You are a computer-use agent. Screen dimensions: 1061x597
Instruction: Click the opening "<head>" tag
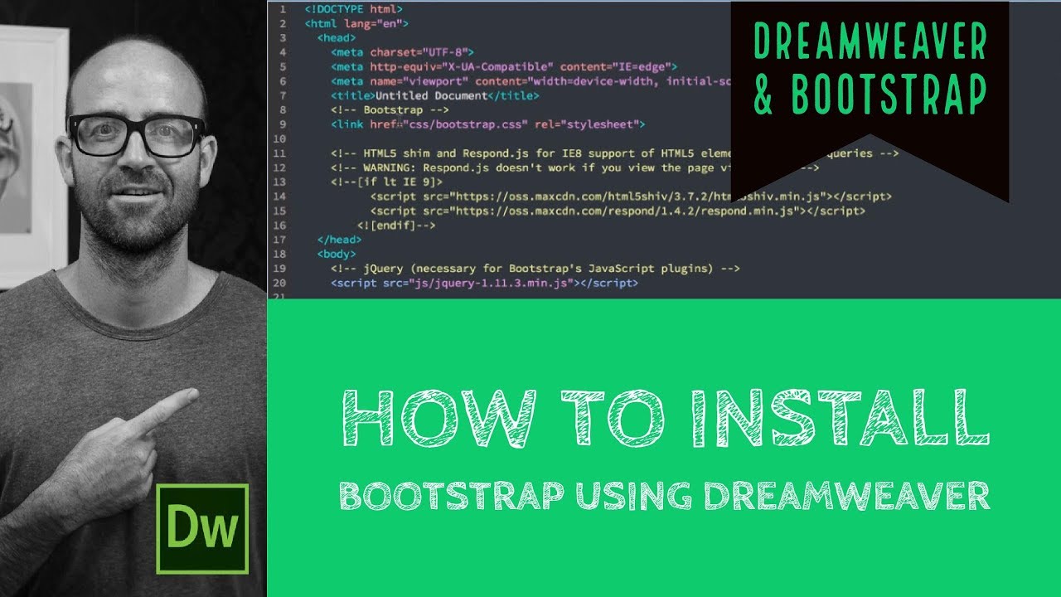[x=337, y=37]
